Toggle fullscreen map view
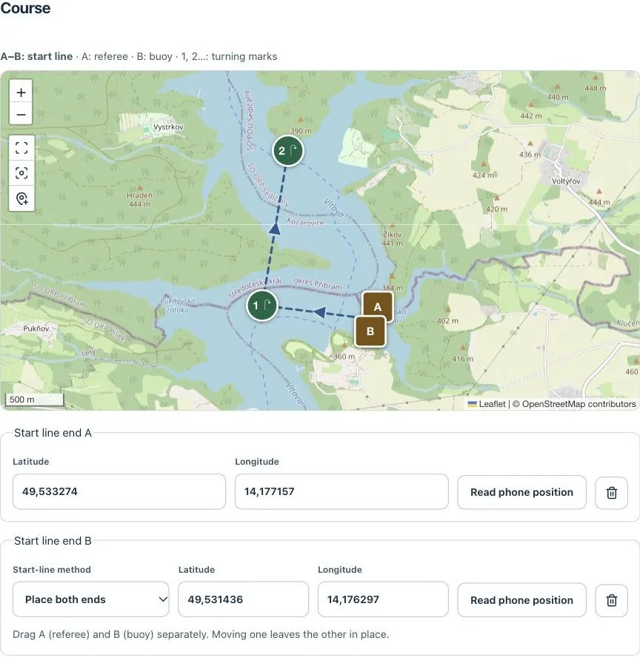 click(x=21, y=148)
